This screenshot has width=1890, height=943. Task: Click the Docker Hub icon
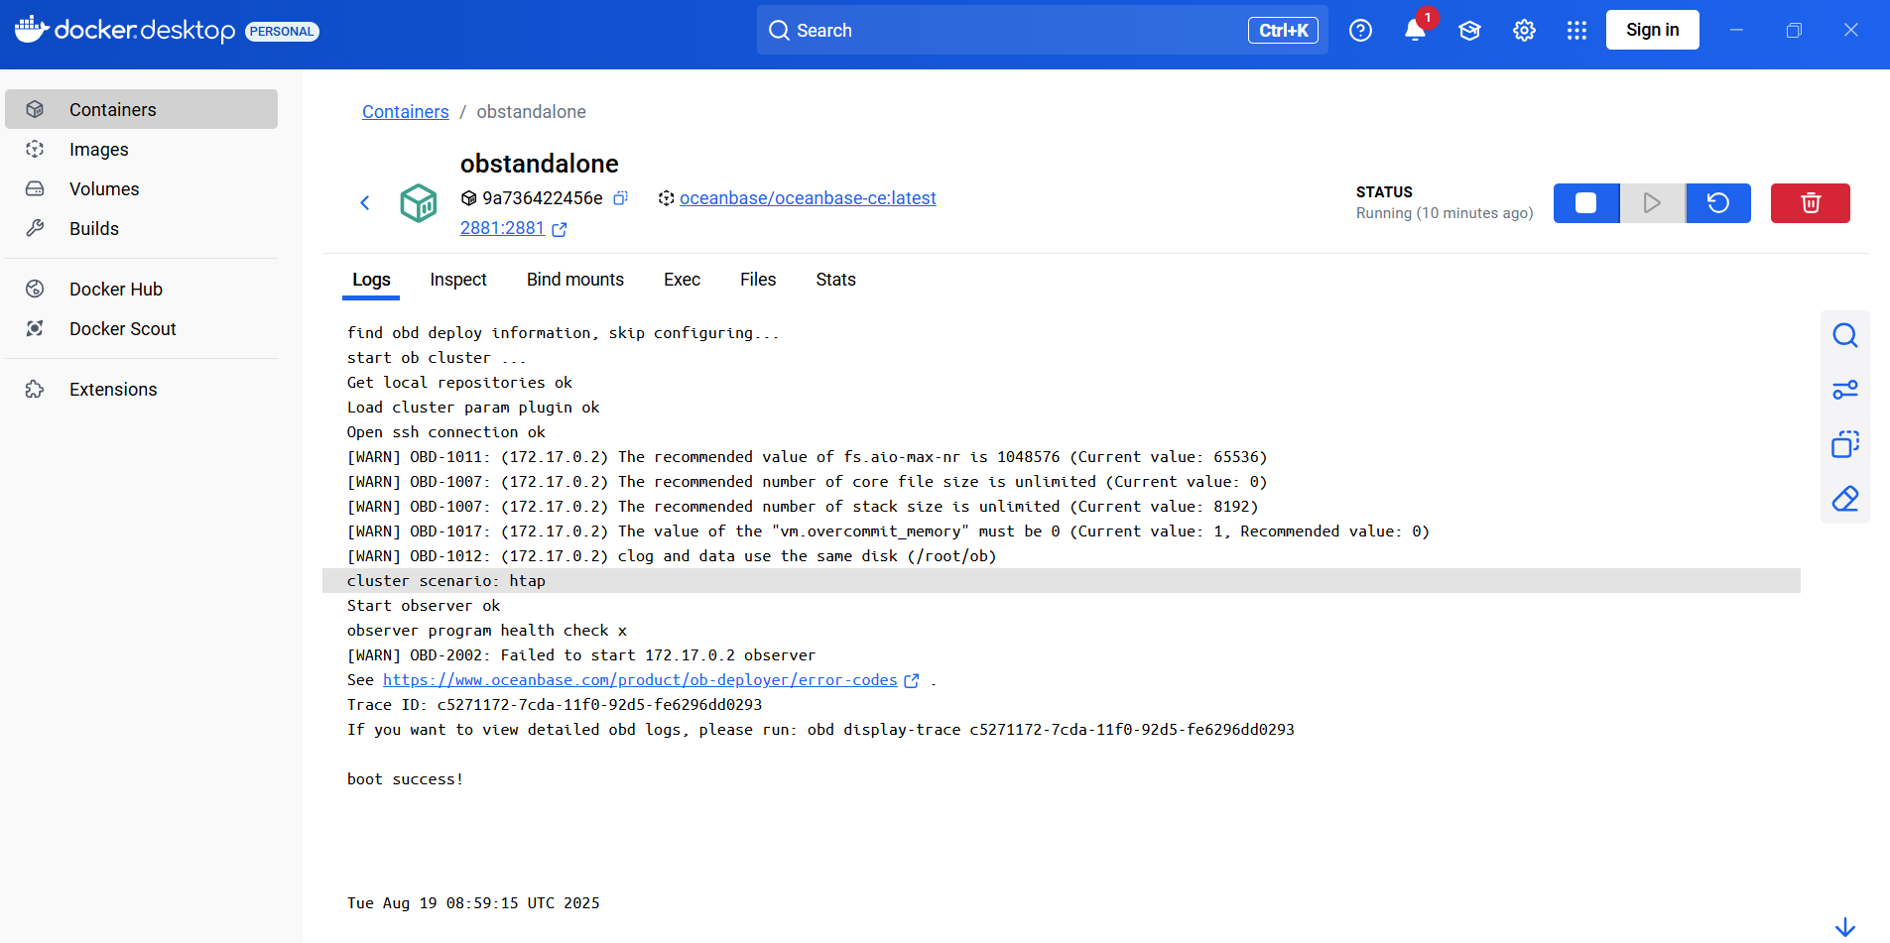[x=35, y=289]
